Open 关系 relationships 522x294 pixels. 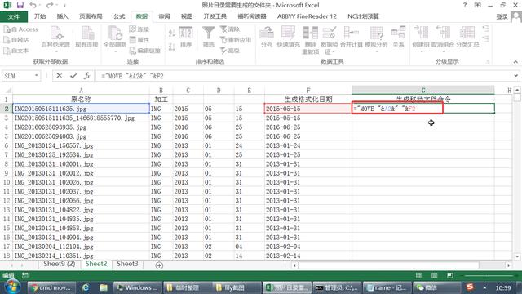click(x=398, y=37)
